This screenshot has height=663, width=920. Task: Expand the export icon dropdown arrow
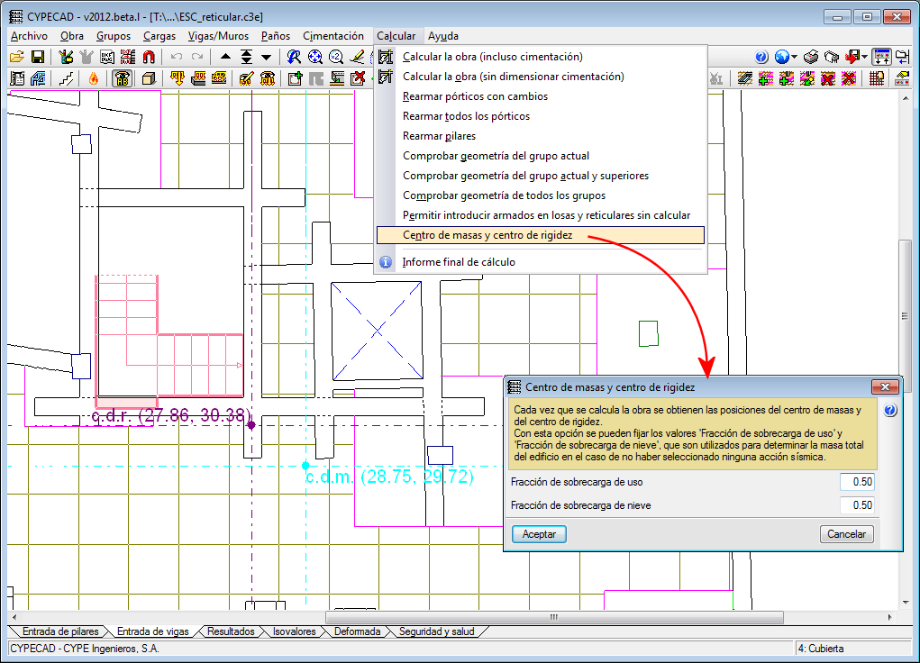864,57
